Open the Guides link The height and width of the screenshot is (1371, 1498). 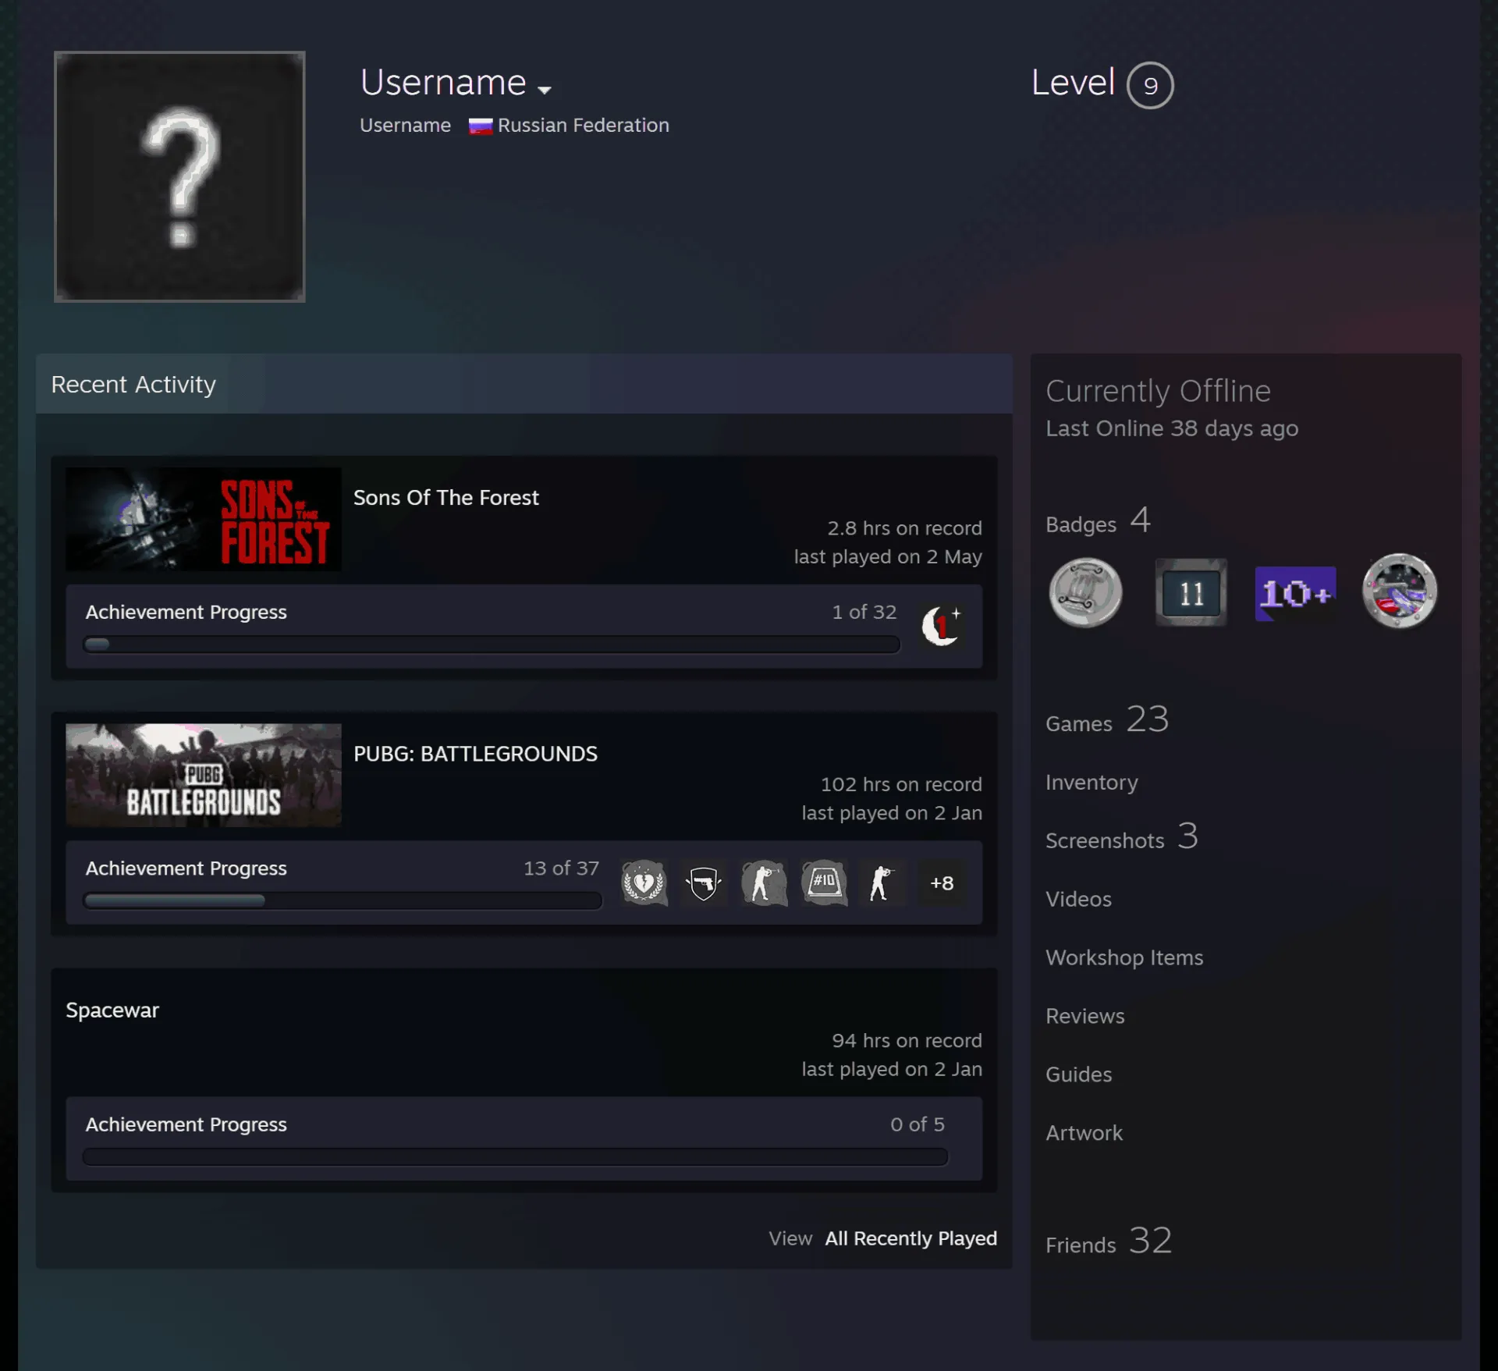point(1078,1074)
